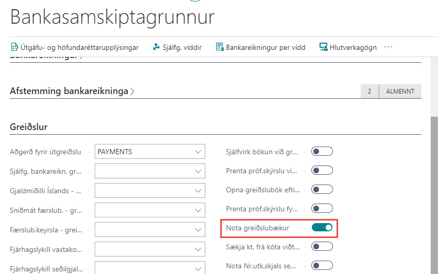Enable Opna greiðslubók efti... switch
Screen dimensions: 441x274
322,189
